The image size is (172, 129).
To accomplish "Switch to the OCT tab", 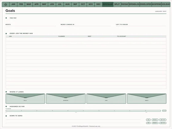I will coord(83,4).
